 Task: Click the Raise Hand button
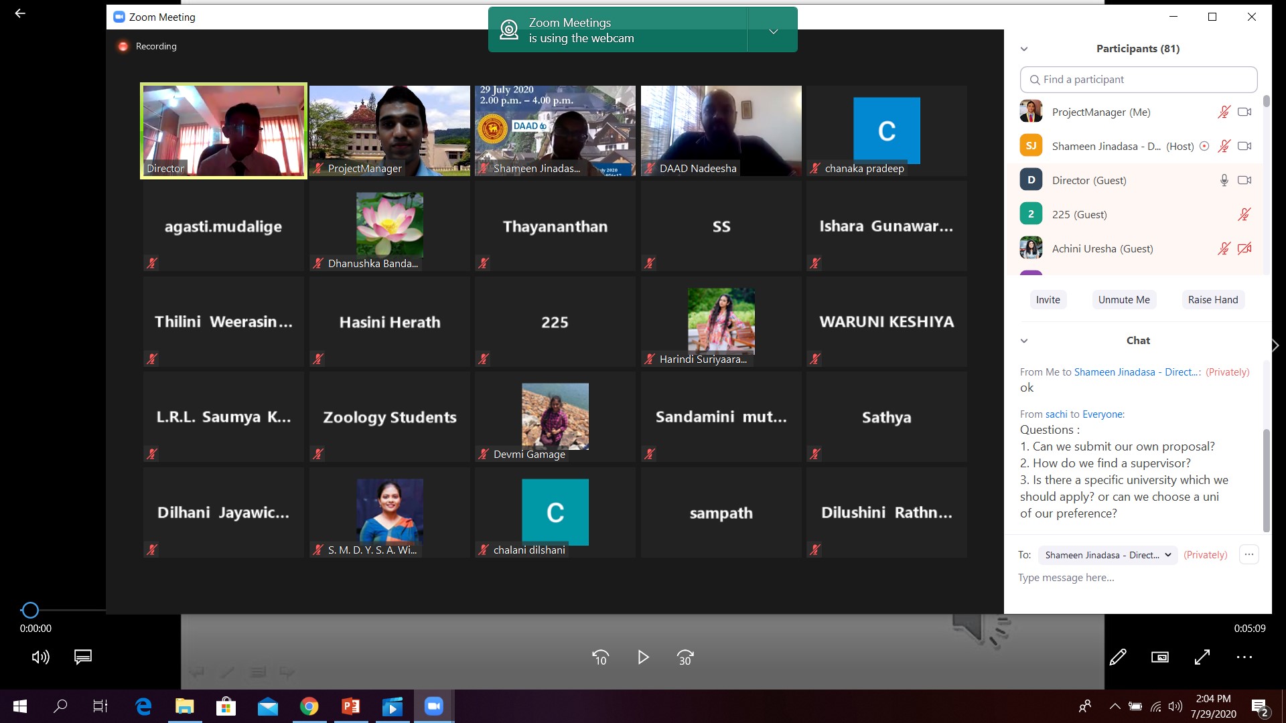pyautogui.click(x=1213, y=300)
